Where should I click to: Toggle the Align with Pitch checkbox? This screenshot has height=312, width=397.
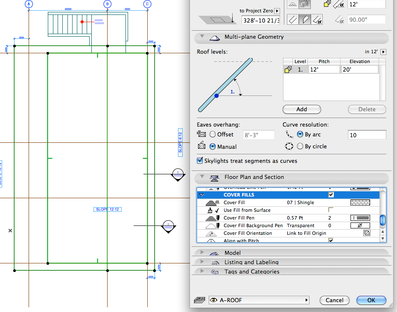tap(331, 240)
